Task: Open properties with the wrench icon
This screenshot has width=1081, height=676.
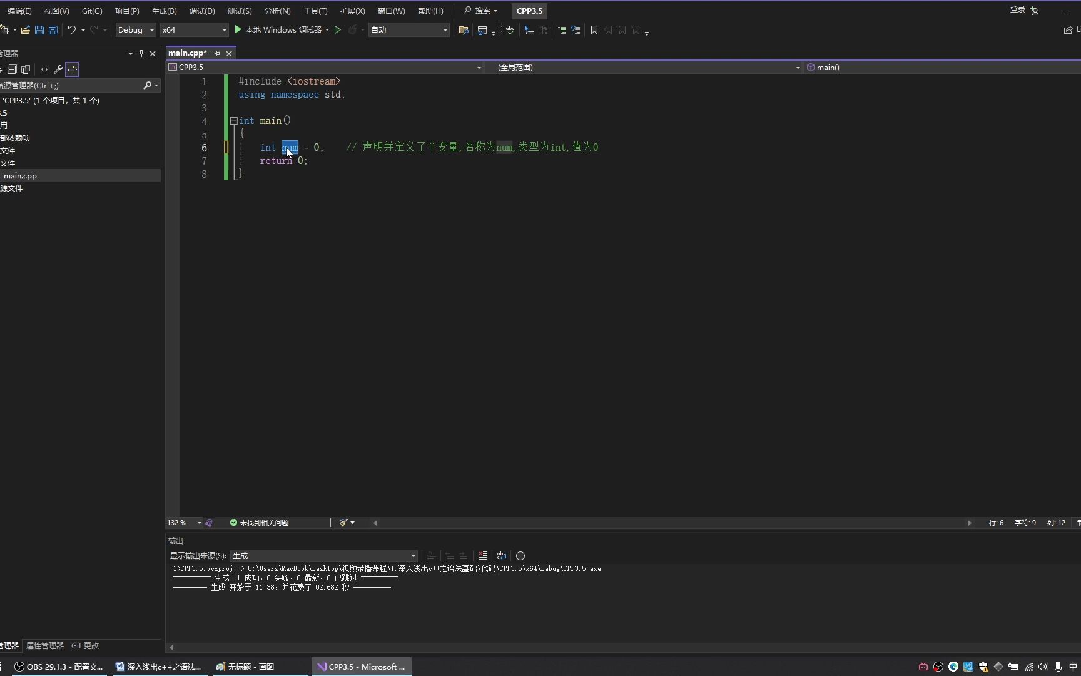Action: [x=58, y=69]
